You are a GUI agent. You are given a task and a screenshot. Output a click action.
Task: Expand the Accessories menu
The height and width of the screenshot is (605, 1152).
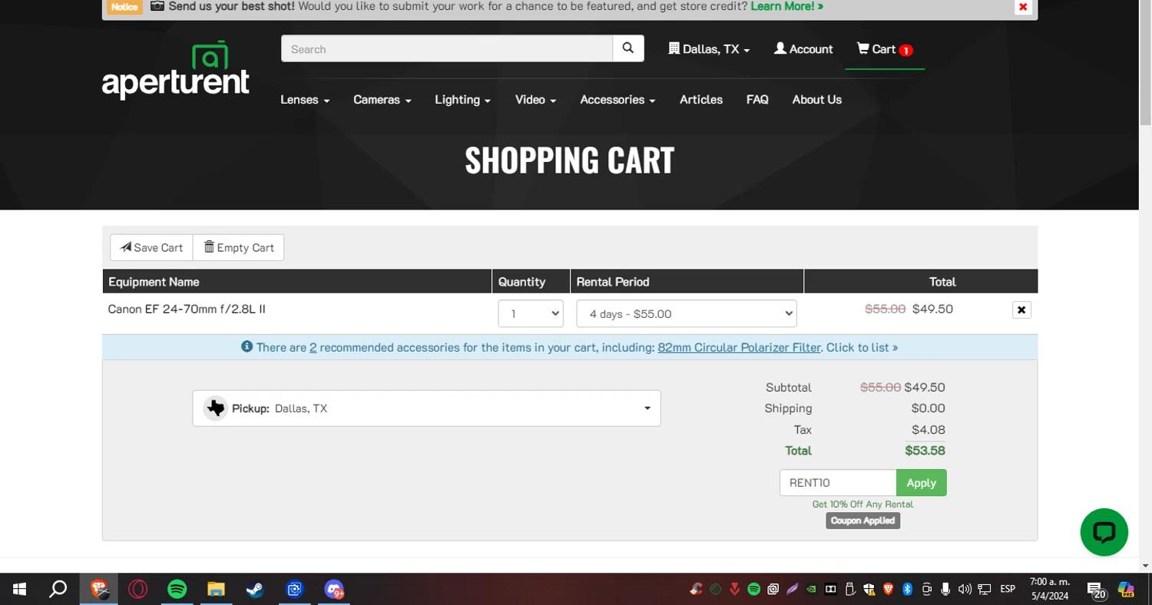(x=617, y=100)
